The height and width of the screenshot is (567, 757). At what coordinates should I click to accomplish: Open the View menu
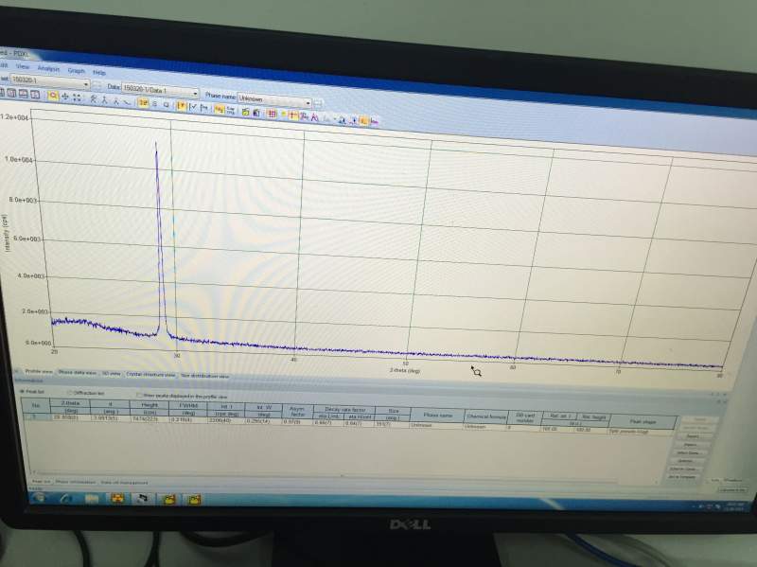[x=23, y=66]
